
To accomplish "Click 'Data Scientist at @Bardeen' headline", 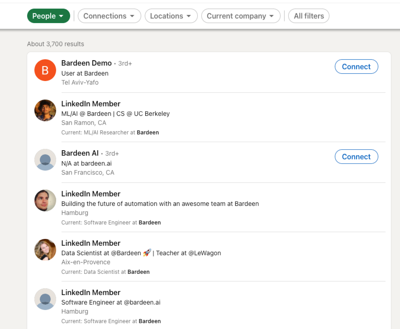I will tap(141, 253).
